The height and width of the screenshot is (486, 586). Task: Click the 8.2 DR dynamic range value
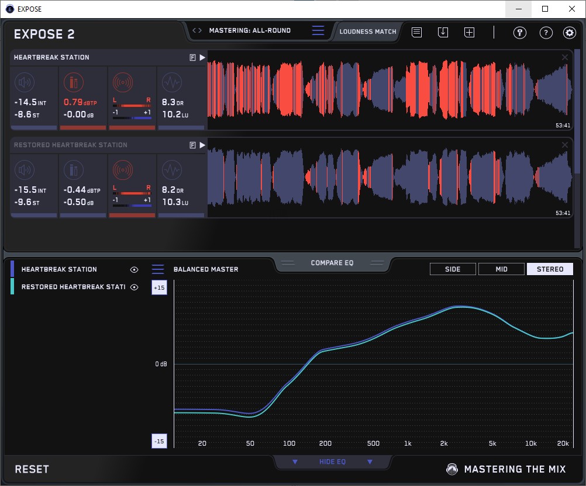173,190
